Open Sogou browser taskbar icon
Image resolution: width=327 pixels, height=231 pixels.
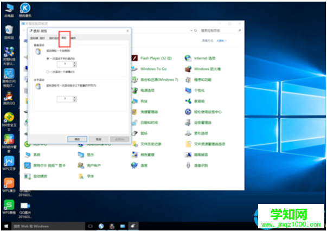click(101, 226)
